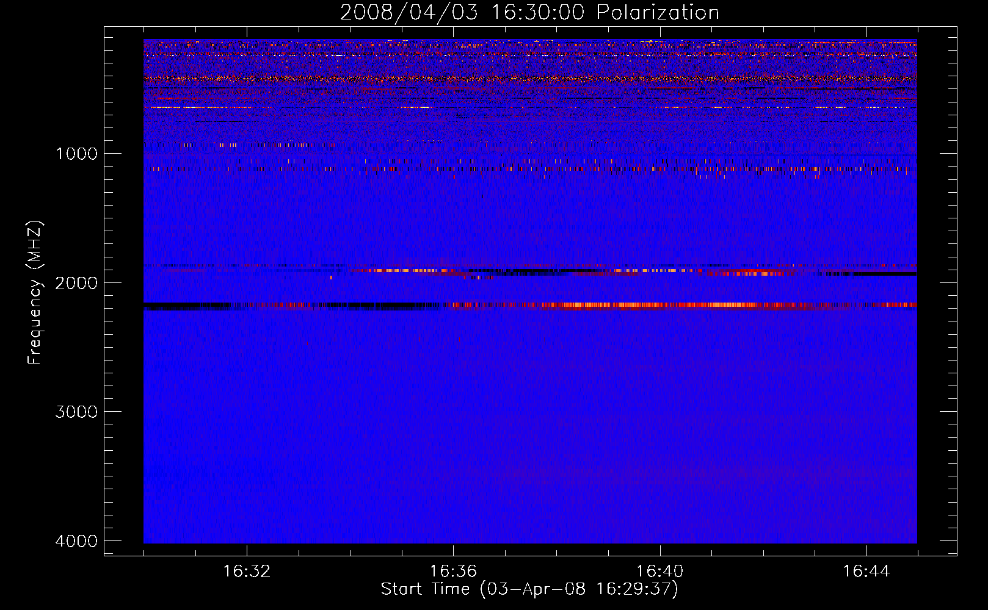Click the "2000" frequency tick label

tap(76, 283)
